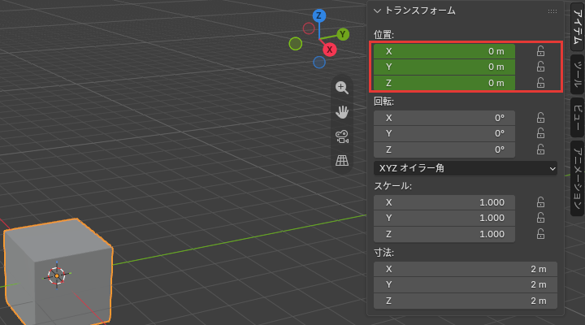Screen dimensions: 585x325
Task: Lock the location Y value
Action: [x=540, y=67]
